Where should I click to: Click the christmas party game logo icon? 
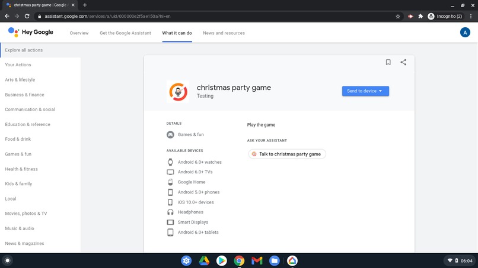178,92
